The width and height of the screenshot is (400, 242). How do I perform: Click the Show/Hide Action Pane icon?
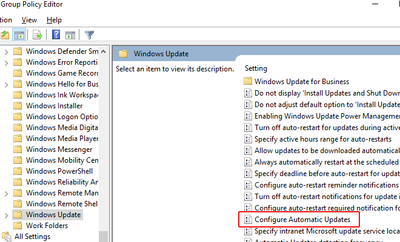click(x=70, y=35)
